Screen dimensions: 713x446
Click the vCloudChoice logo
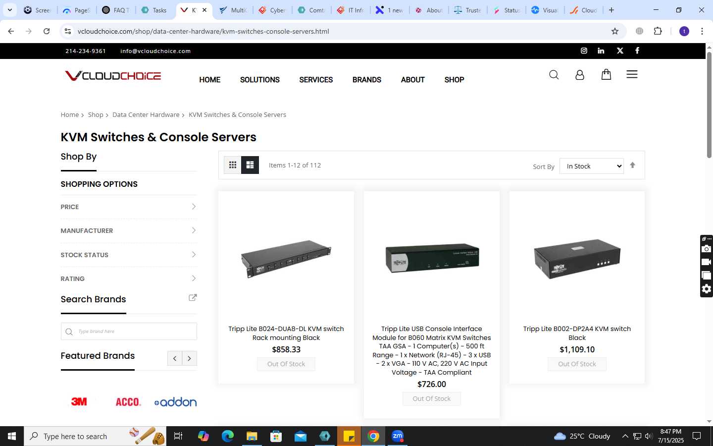(113, 76)
